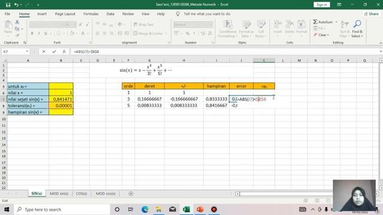Expand the formula bar

(381, 52)
